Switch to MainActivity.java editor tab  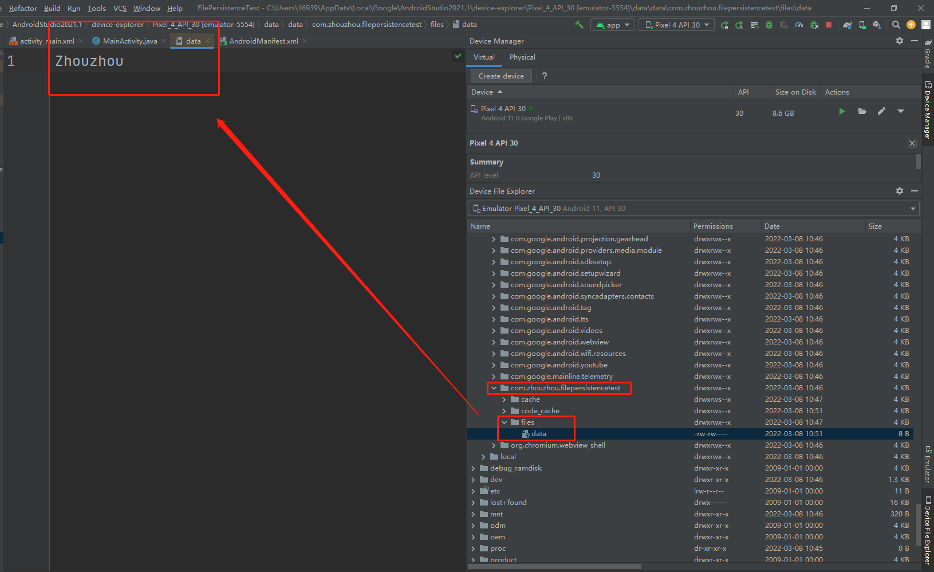[129, 41]
